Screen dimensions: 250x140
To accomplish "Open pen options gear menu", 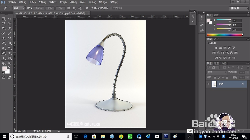I will point(87,8).
